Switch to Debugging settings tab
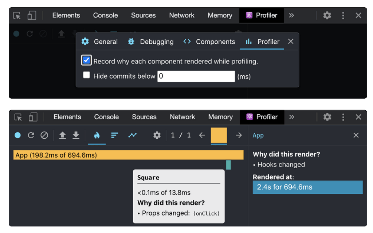This screenshot has height=233, width=373. tap(150, 42)
